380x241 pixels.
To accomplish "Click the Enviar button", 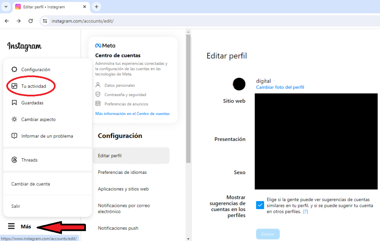I will tap(268, 234).
